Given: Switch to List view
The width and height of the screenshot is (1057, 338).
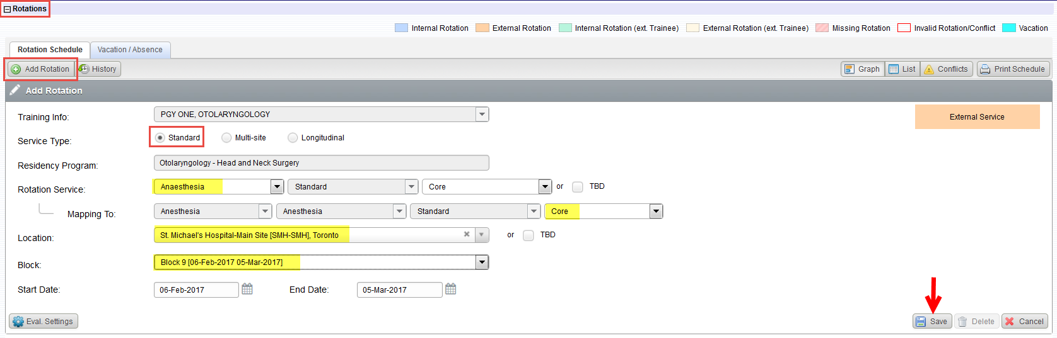Looking at the screenshot, I should pyautogui.click(x=902, y=69).
